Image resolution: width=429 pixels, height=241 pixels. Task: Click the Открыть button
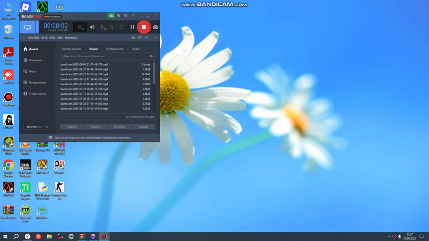coord(71,127)
